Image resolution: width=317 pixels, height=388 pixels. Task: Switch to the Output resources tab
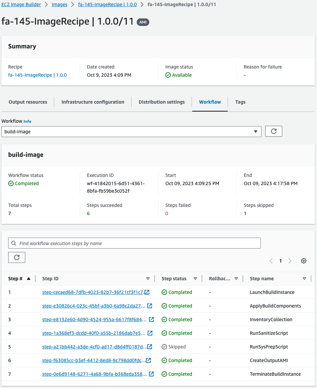pyautogui.click(x=28, y=102)
